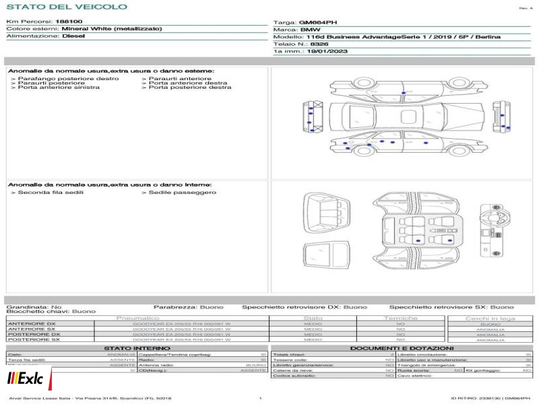Click the 'Cerchi in lega' header
The height and width of the screenshot is (404, 539).
pyautogui.click(x=490, y=318)
